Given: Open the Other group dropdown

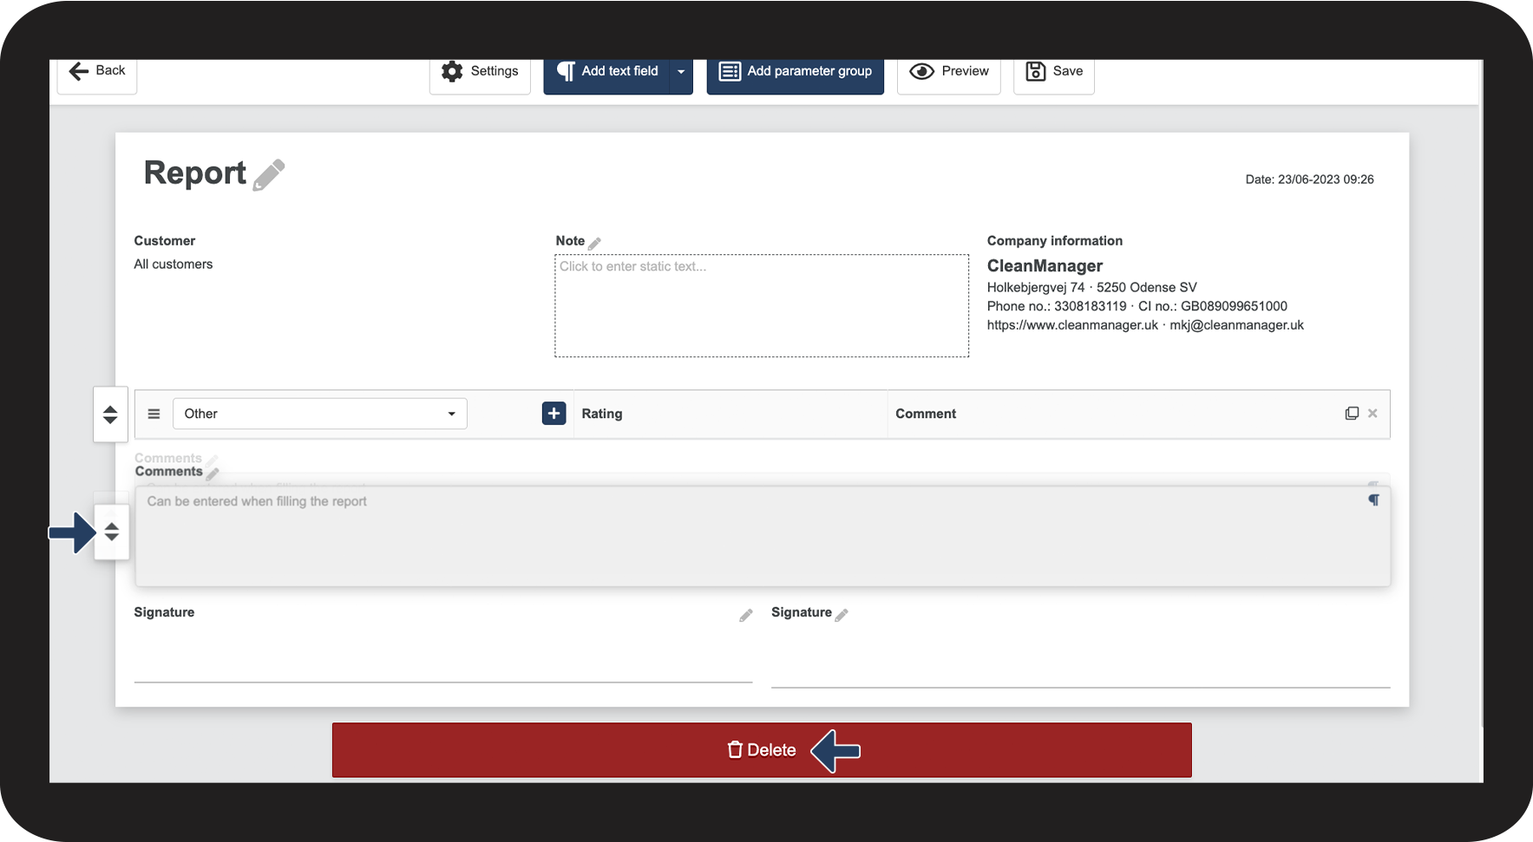Looking at the screenshot, I should tap(320, 414).
